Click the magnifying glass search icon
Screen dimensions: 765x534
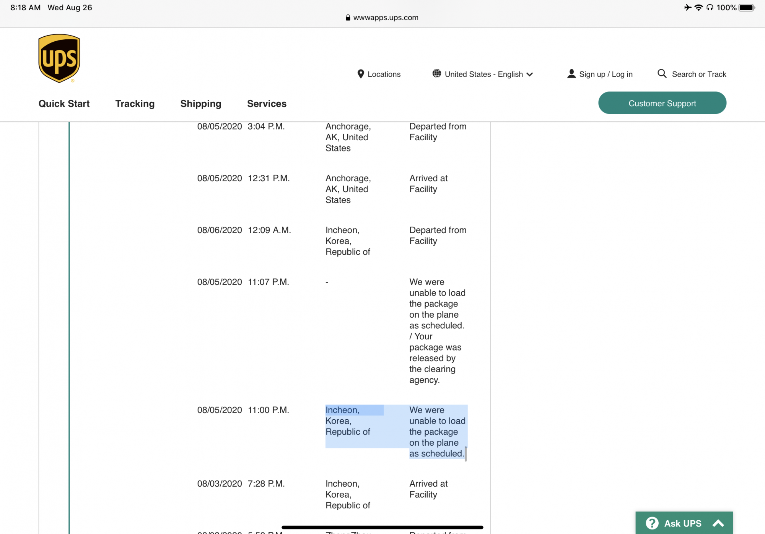[x=662, y=73]
